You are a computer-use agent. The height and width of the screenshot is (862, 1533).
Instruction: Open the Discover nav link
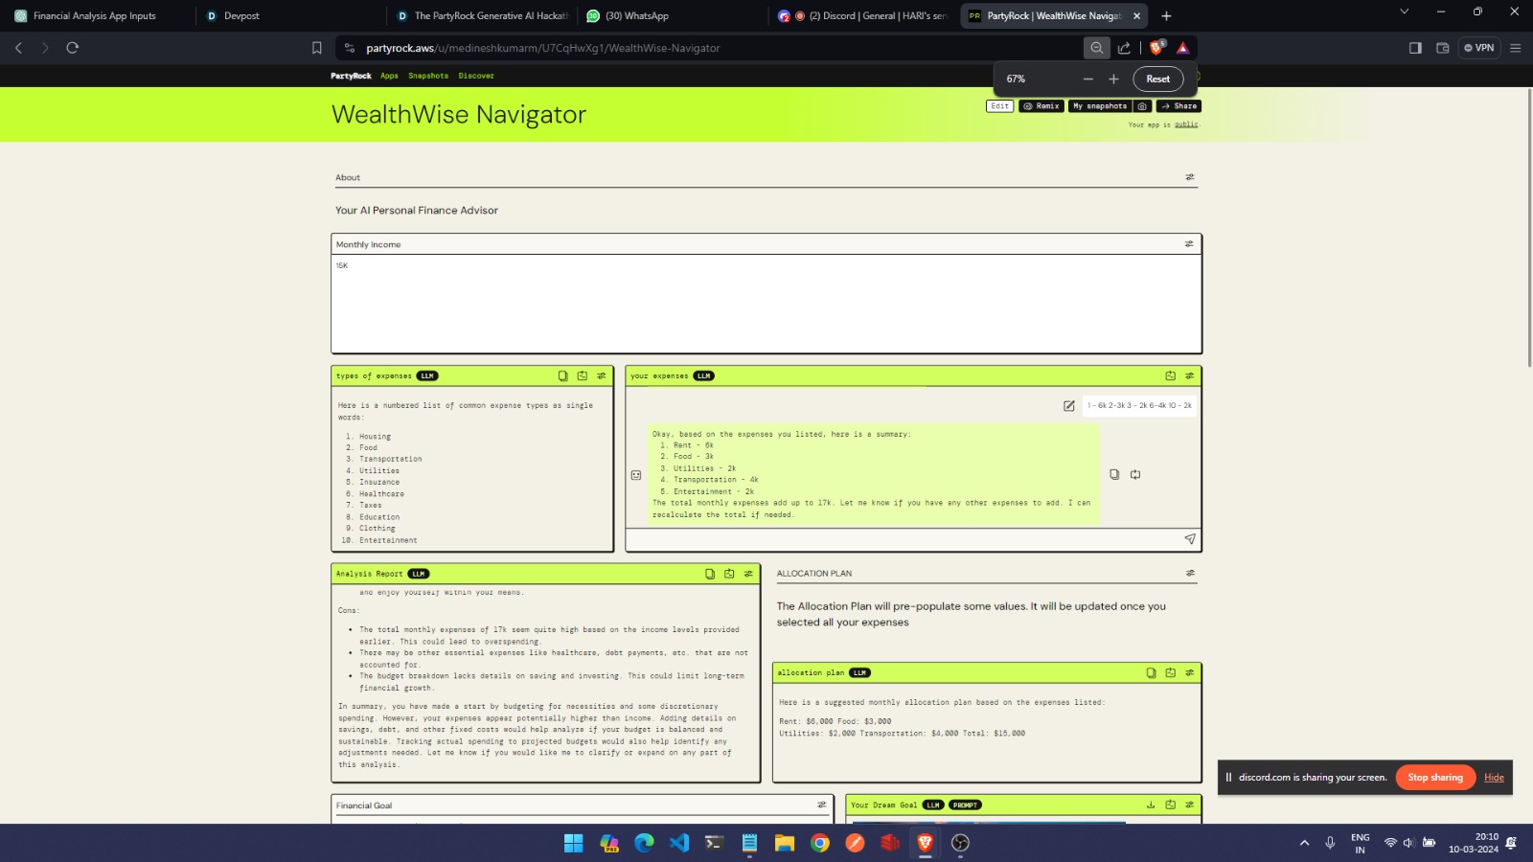click(476, 76)
